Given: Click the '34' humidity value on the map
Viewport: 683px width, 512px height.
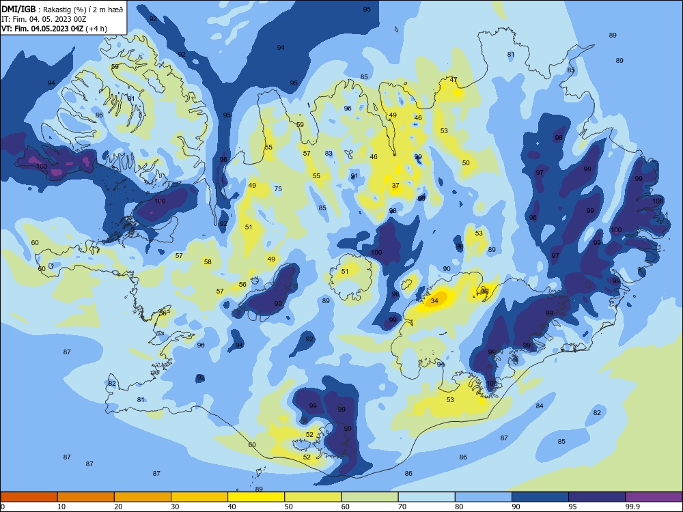Looking at the screenshot, I should click(434, 301).
